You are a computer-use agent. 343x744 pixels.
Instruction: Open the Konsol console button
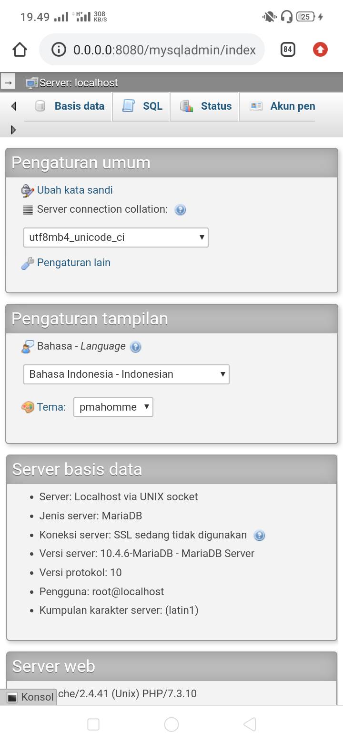click(x=31, y=697)
